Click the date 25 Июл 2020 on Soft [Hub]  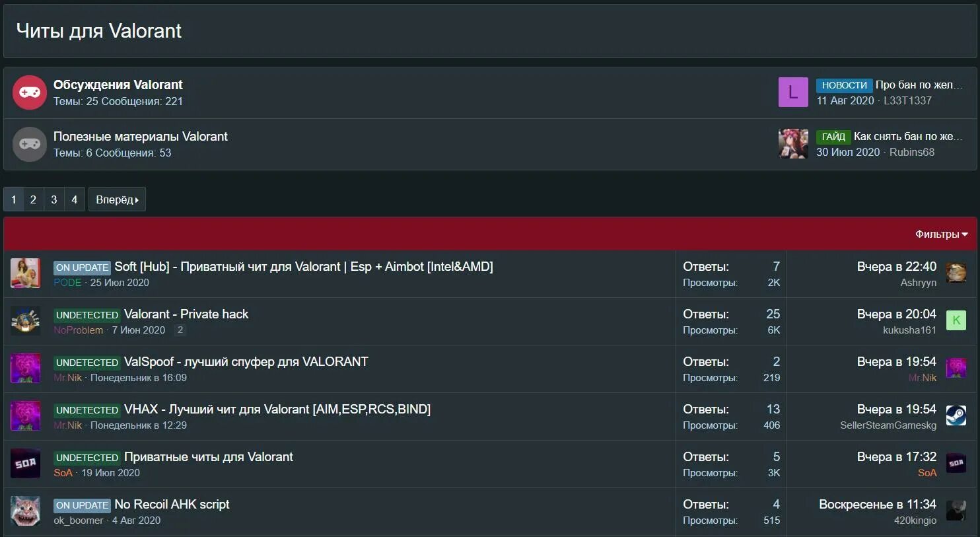pyautogui.click(x=120, y=282)
